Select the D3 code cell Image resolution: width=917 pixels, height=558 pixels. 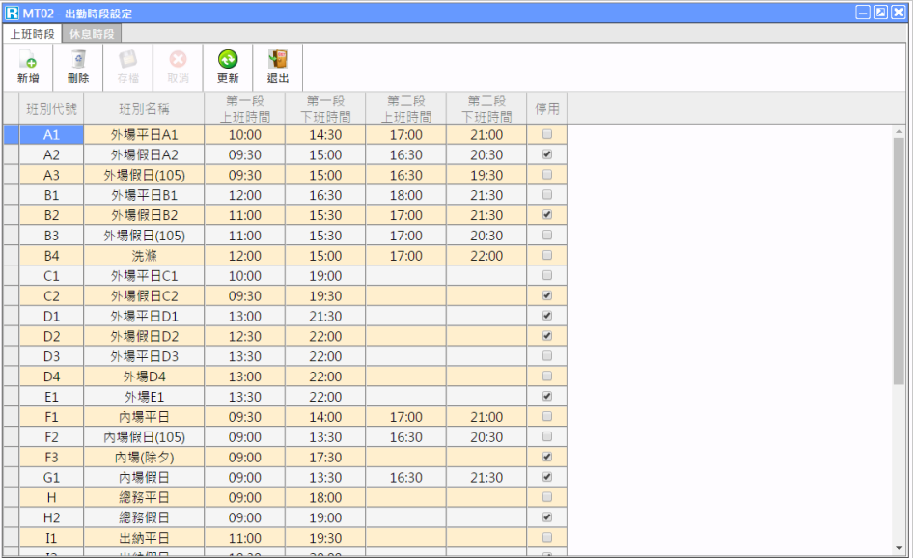click(x=51, y=356)
